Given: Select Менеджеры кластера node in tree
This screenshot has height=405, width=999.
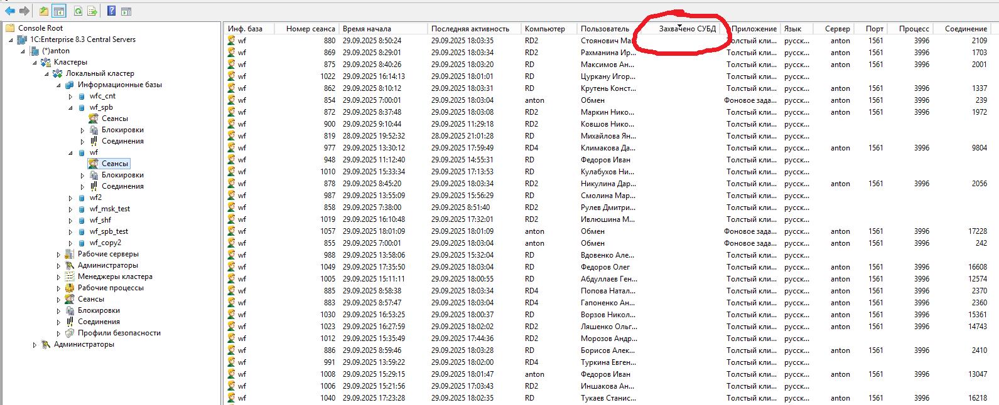Looking at the screenshot, I should [115, 276].
